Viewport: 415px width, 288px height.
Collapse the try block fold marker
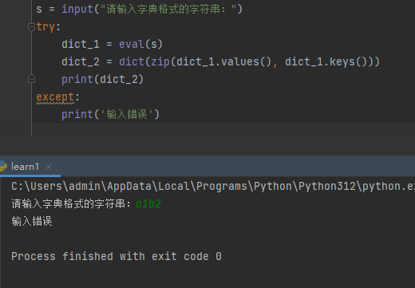click(x=31, y=27)
